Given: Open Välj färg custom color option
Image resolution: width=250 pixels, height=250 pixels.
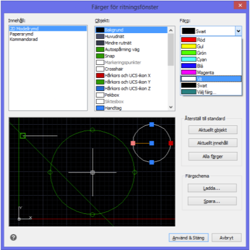Looking at the screenshot, I should point(211,92).
